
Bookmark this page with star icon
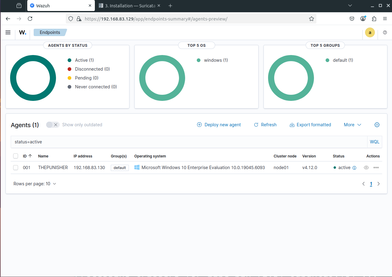[x=312, y=19]
